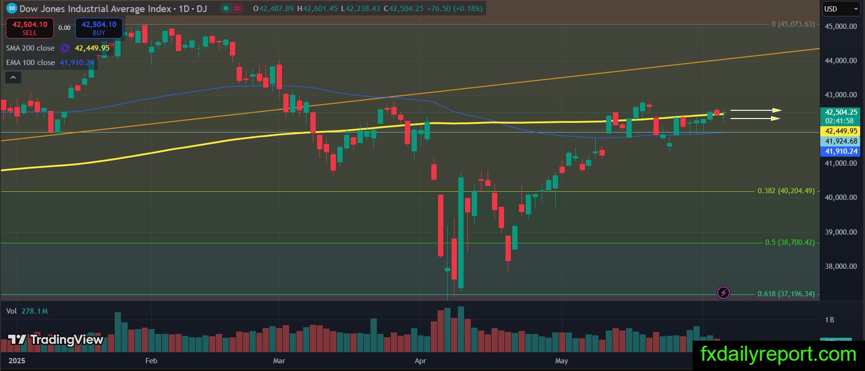Viewport: 865px width, 371px height.
Task: Click the high value H42,601.45
Action: [x=317, y=9]
